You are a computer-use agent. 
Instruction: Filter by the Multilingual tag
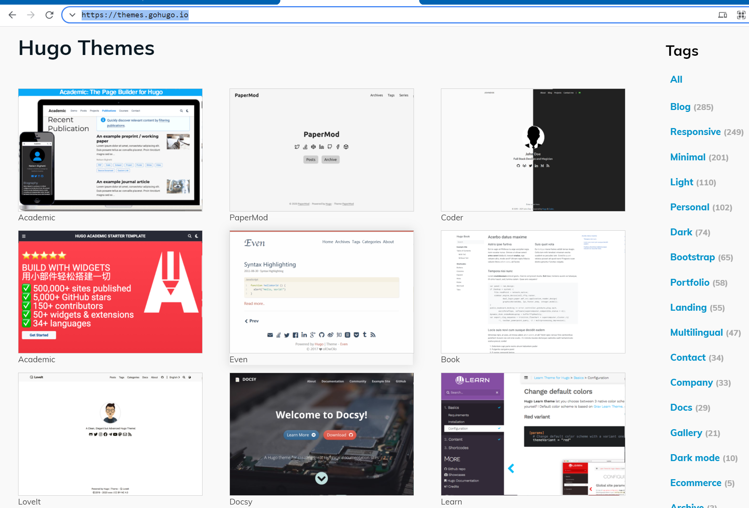click(x=696, y=333)
